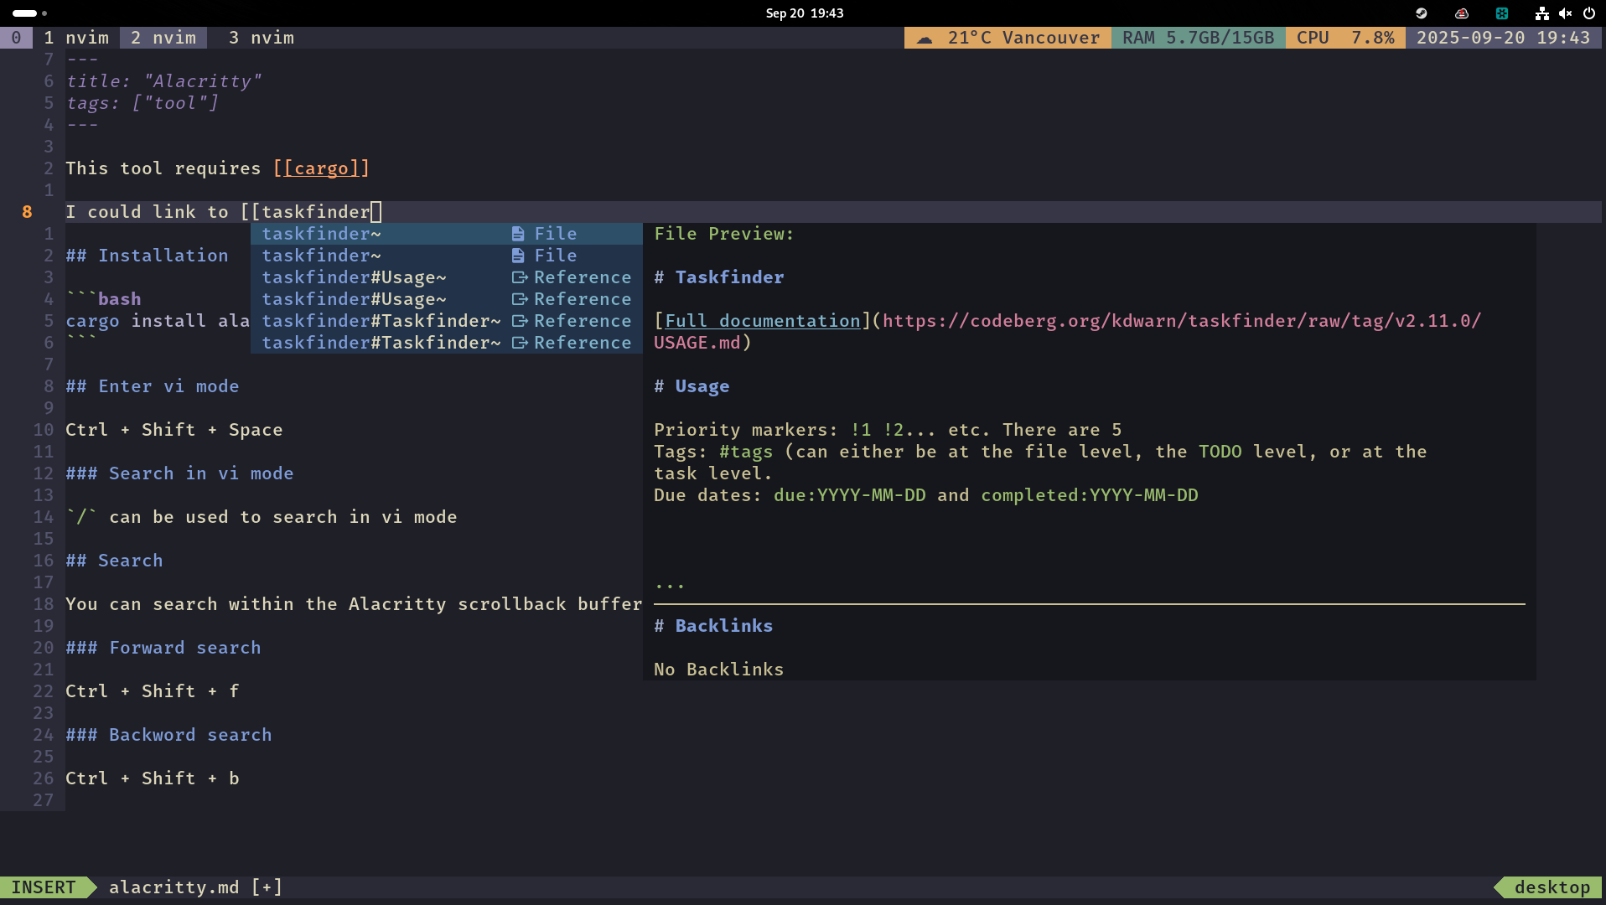
Task: Click the title: "Alacritty" frontmatter line
Action: pos(163,81)
